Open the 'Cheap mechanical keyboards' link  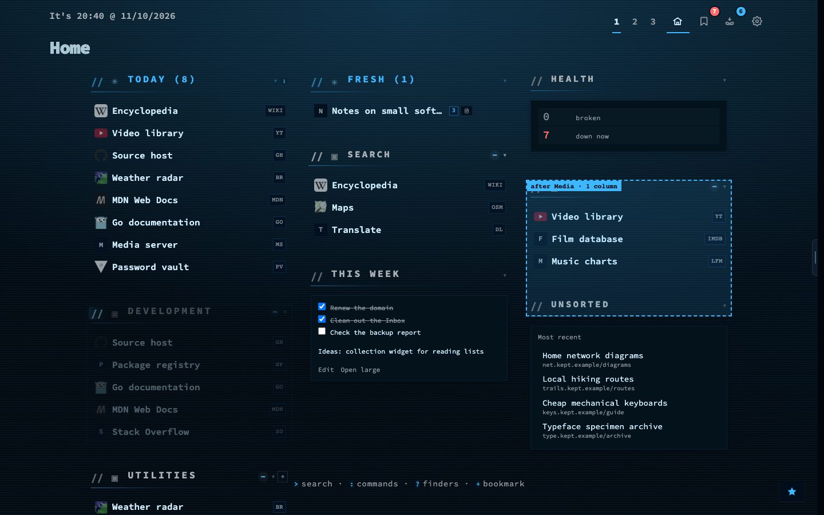(605, 403)
